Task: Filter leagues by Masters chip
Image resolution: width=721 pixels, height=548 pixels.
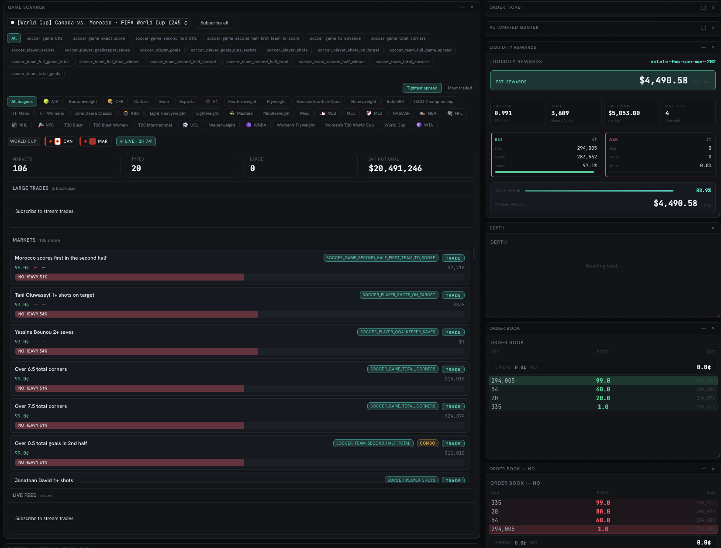Action: (x=241, y=113)
